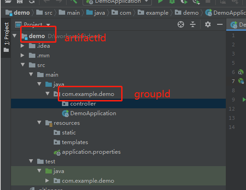Click the profiler run icon with dropdown
This screenshot has height=190, width=246.
[196, 1]
